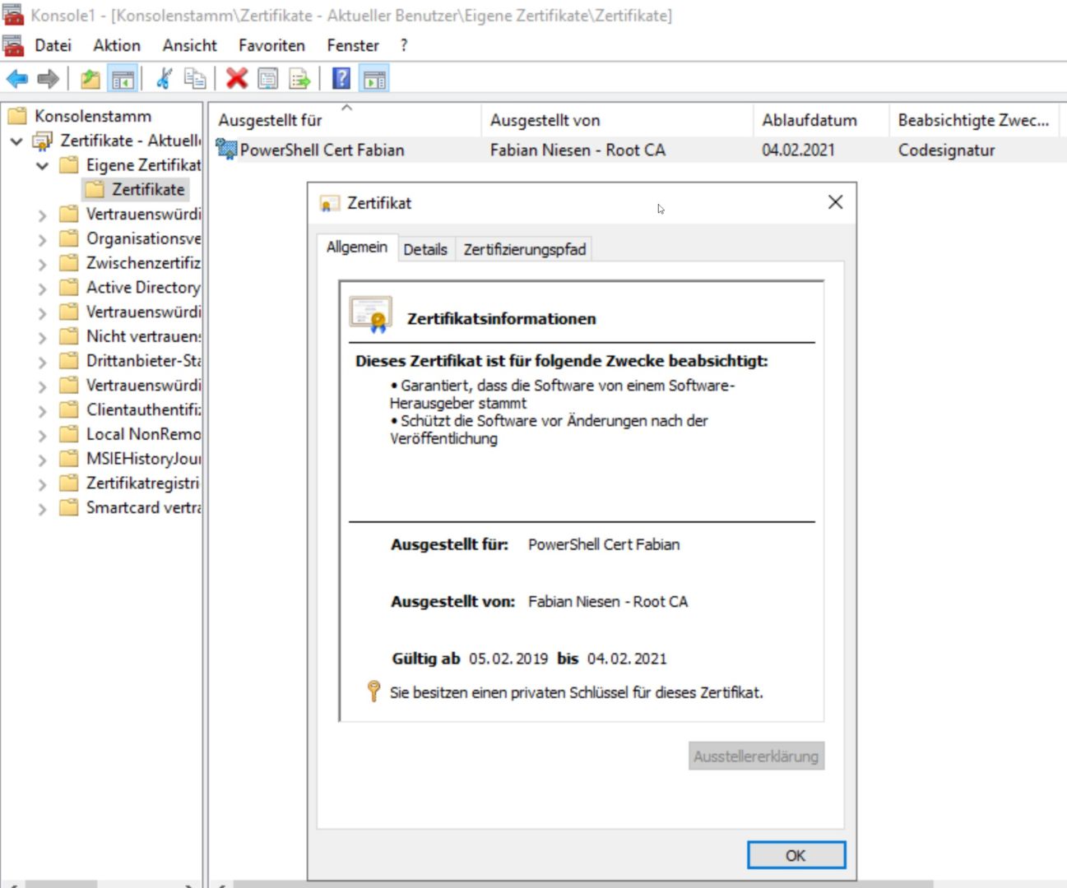Expand the Organisationsvertrauen tree node

[43, 240]
